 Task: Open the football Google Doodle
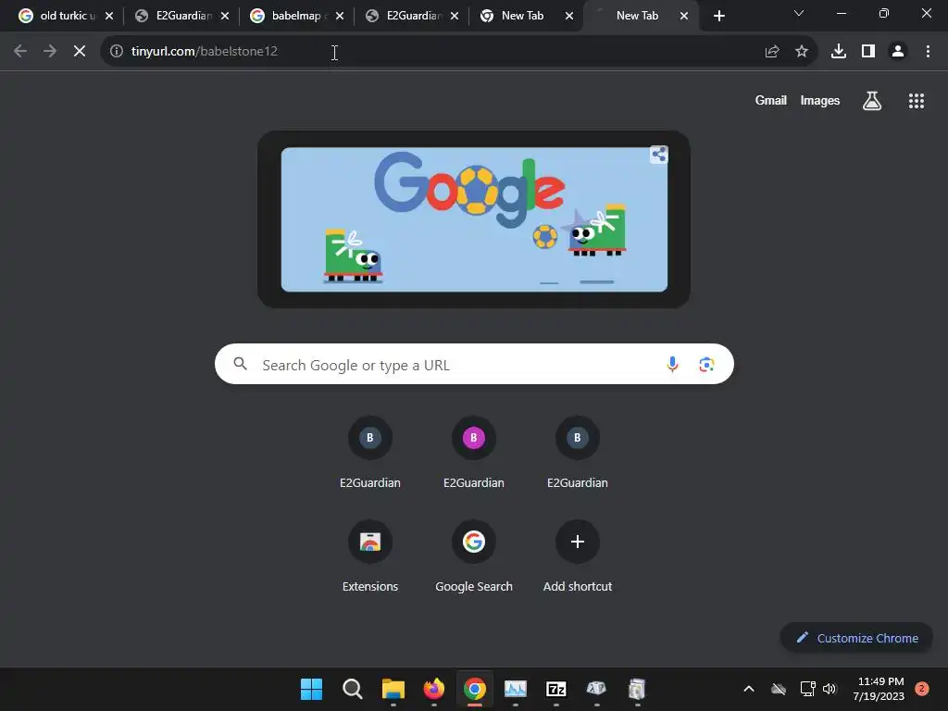(474, 219)
